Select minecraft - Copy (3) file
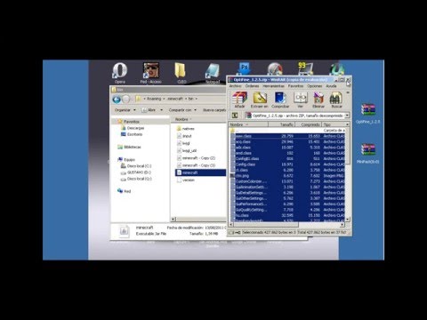This screenshot has height=320, width=427. click(197, 165)
